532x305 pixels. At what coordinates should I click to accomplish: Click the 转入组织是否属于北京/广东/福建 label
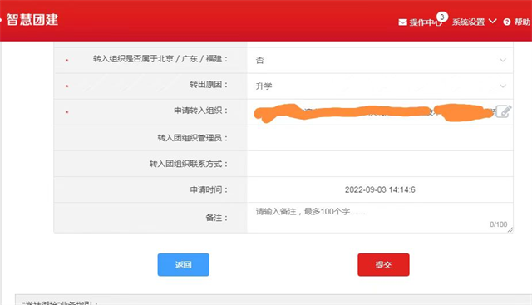[160, 59]
